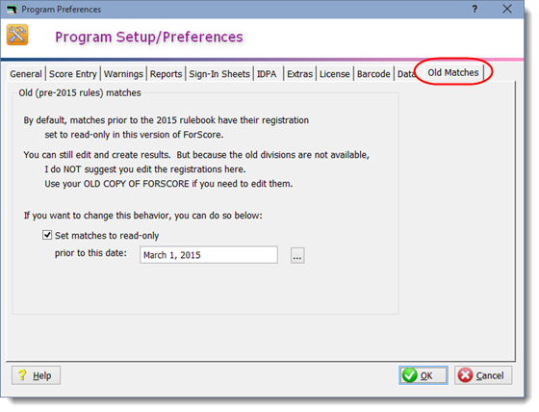The height and width of the screenshot is (412, 539).
Task: Click the red X Cancel button
Action: point(483,375)
